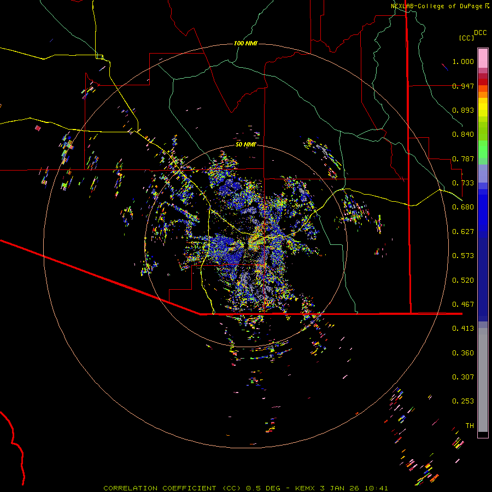The height and width of the screenshot is (492, 492).
Task: Click the 0.840 scale value
Action: [463, 134]
